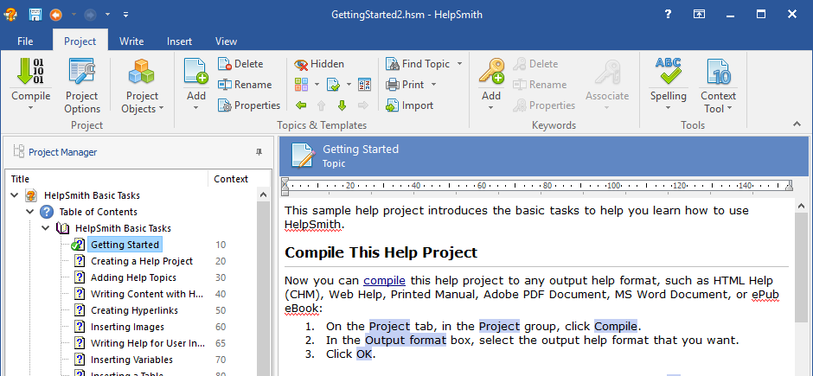Expand the Add topic dropdown arrow
813x376 pixels.
point(196,108)
